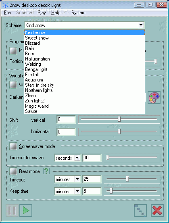
Task: Click the Scheme combo box text field
Action: click(x=81, y=25)
